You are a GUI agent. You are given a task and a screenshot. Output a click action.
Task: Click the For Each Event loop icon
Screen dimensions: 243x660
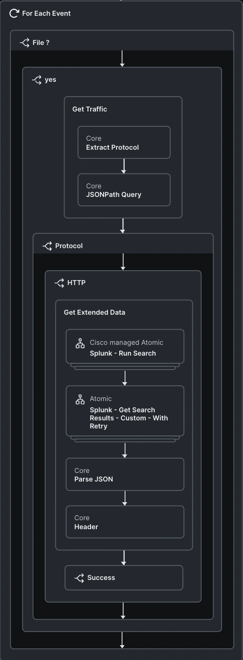coord(14,13)
